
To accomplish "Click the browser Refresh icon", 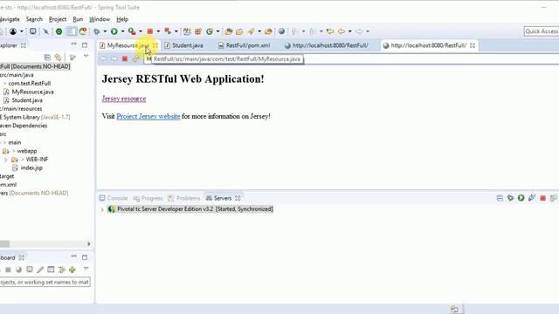I will click(x=135, y=58).
